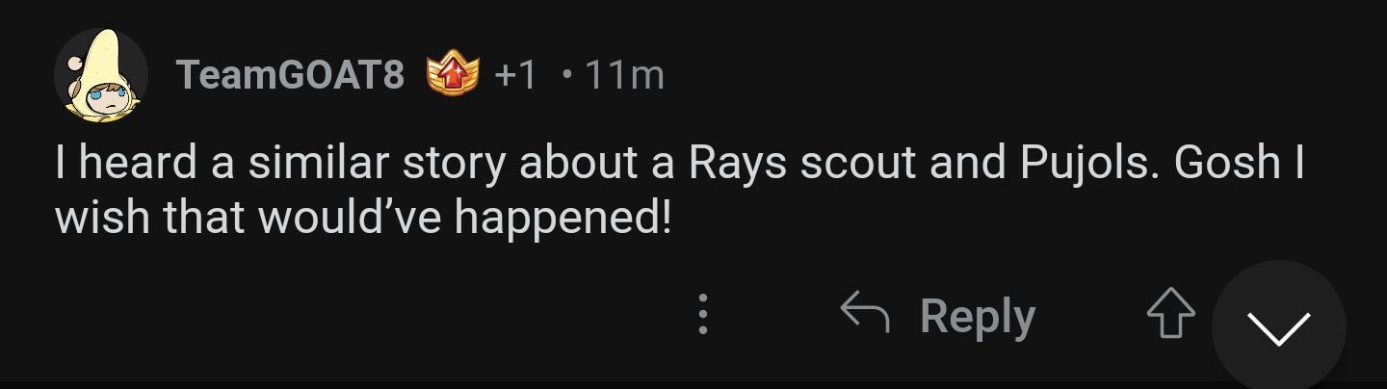Open TeamGOAT8's profile avatar
This screenshot has width=1387, height=389.
(100, 76)
